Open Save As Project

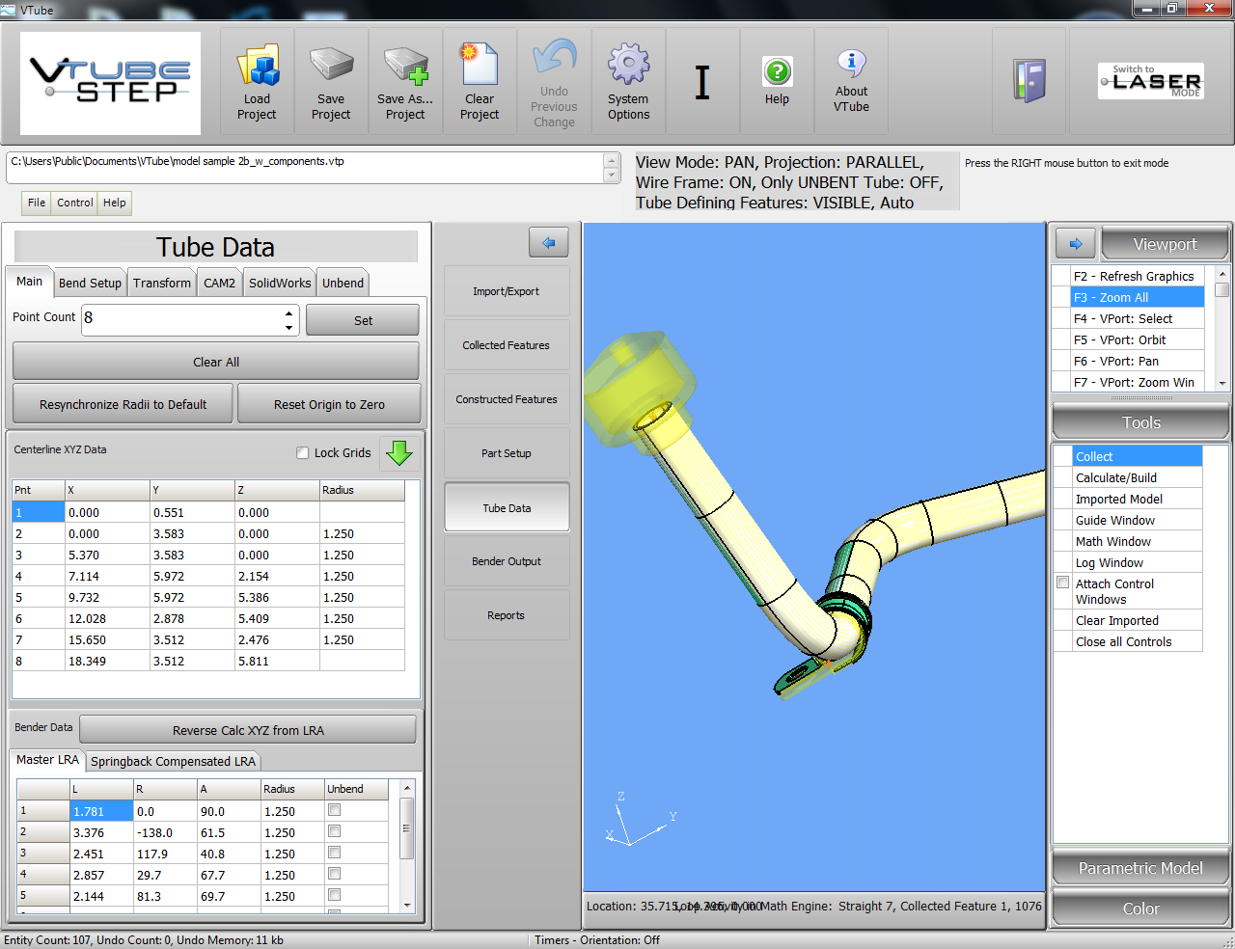(405, 81)
